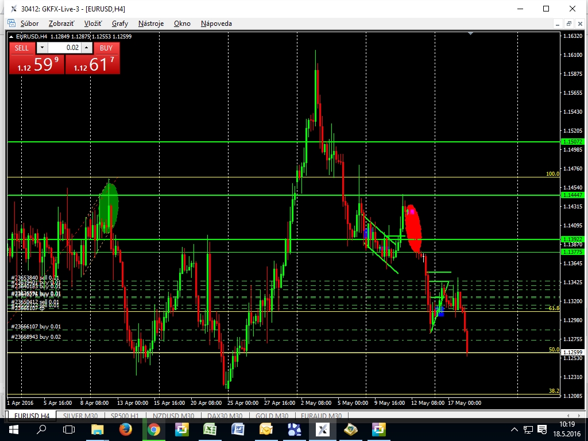
Task: Click the MetaTrader icon in the taskbar
Action: click(323, 429)
